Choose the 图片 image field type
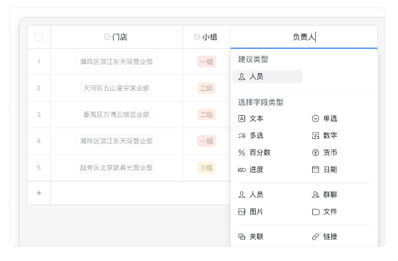This screenshot has height=261, width=398. 251,212
